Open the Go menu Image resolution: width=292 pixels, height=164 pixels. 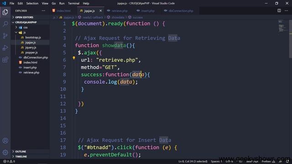[x=54, y=3]
